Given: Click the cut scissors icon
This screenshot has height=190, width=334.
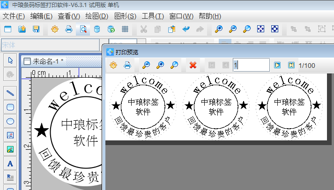Looking at the screenshot, I should tap(144, 29).
